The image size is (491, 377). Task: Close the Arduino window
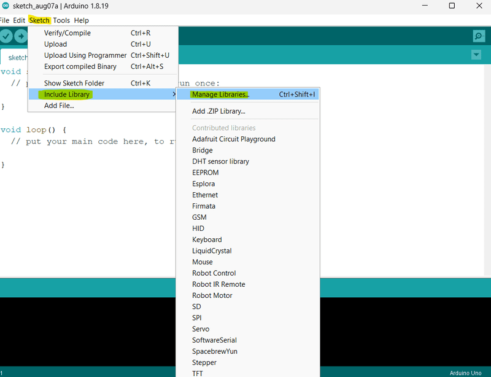coord(479,6)
